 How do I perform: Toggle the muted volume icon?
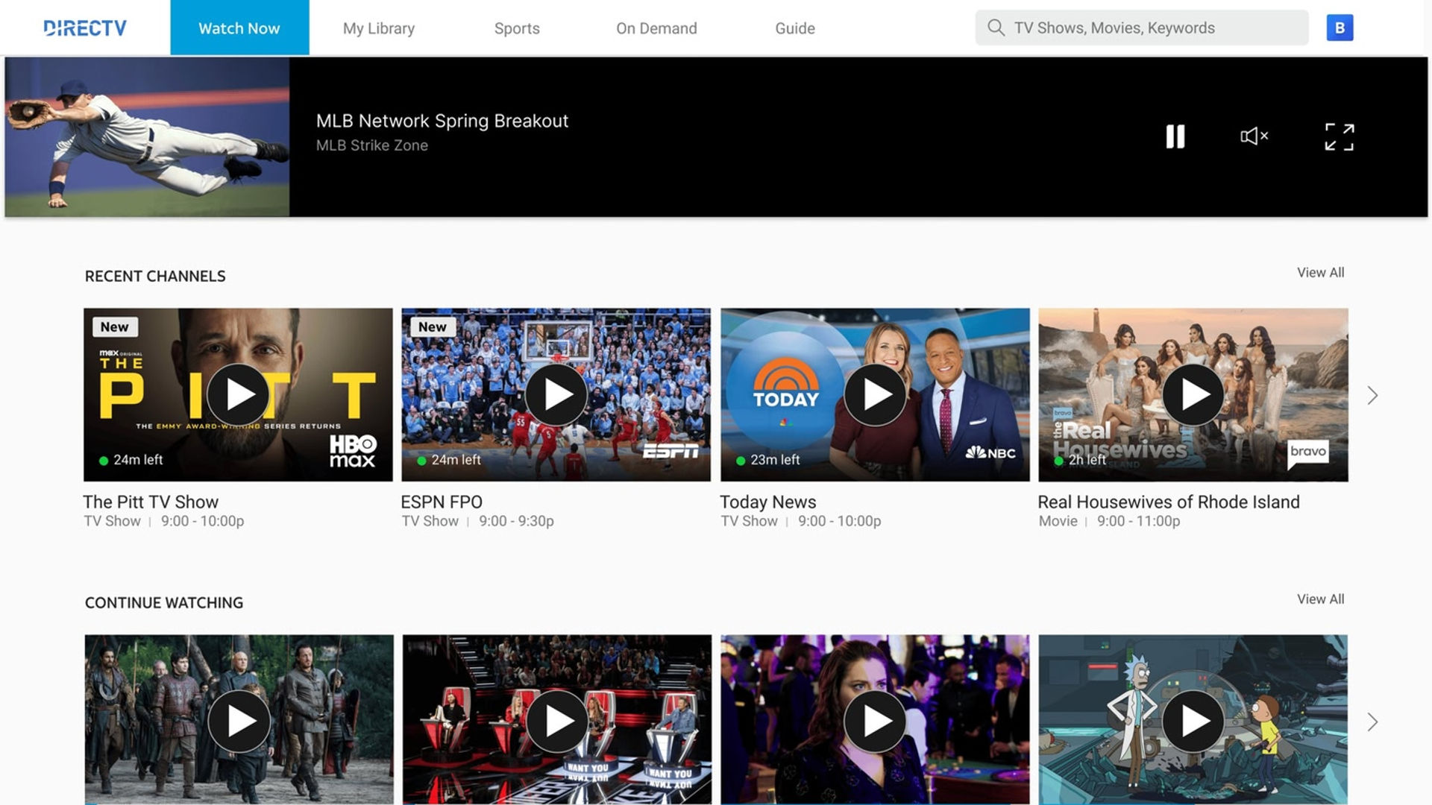1254,136
